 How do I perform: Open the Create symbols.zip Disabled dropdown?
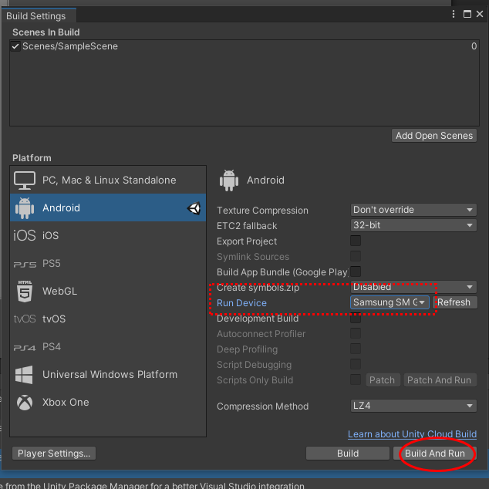pos(413,287)
